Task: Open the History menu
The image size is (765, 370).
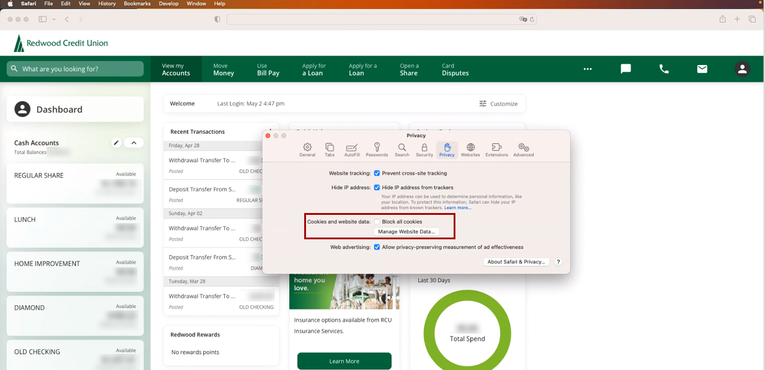Action: click(x=107, y=4)
